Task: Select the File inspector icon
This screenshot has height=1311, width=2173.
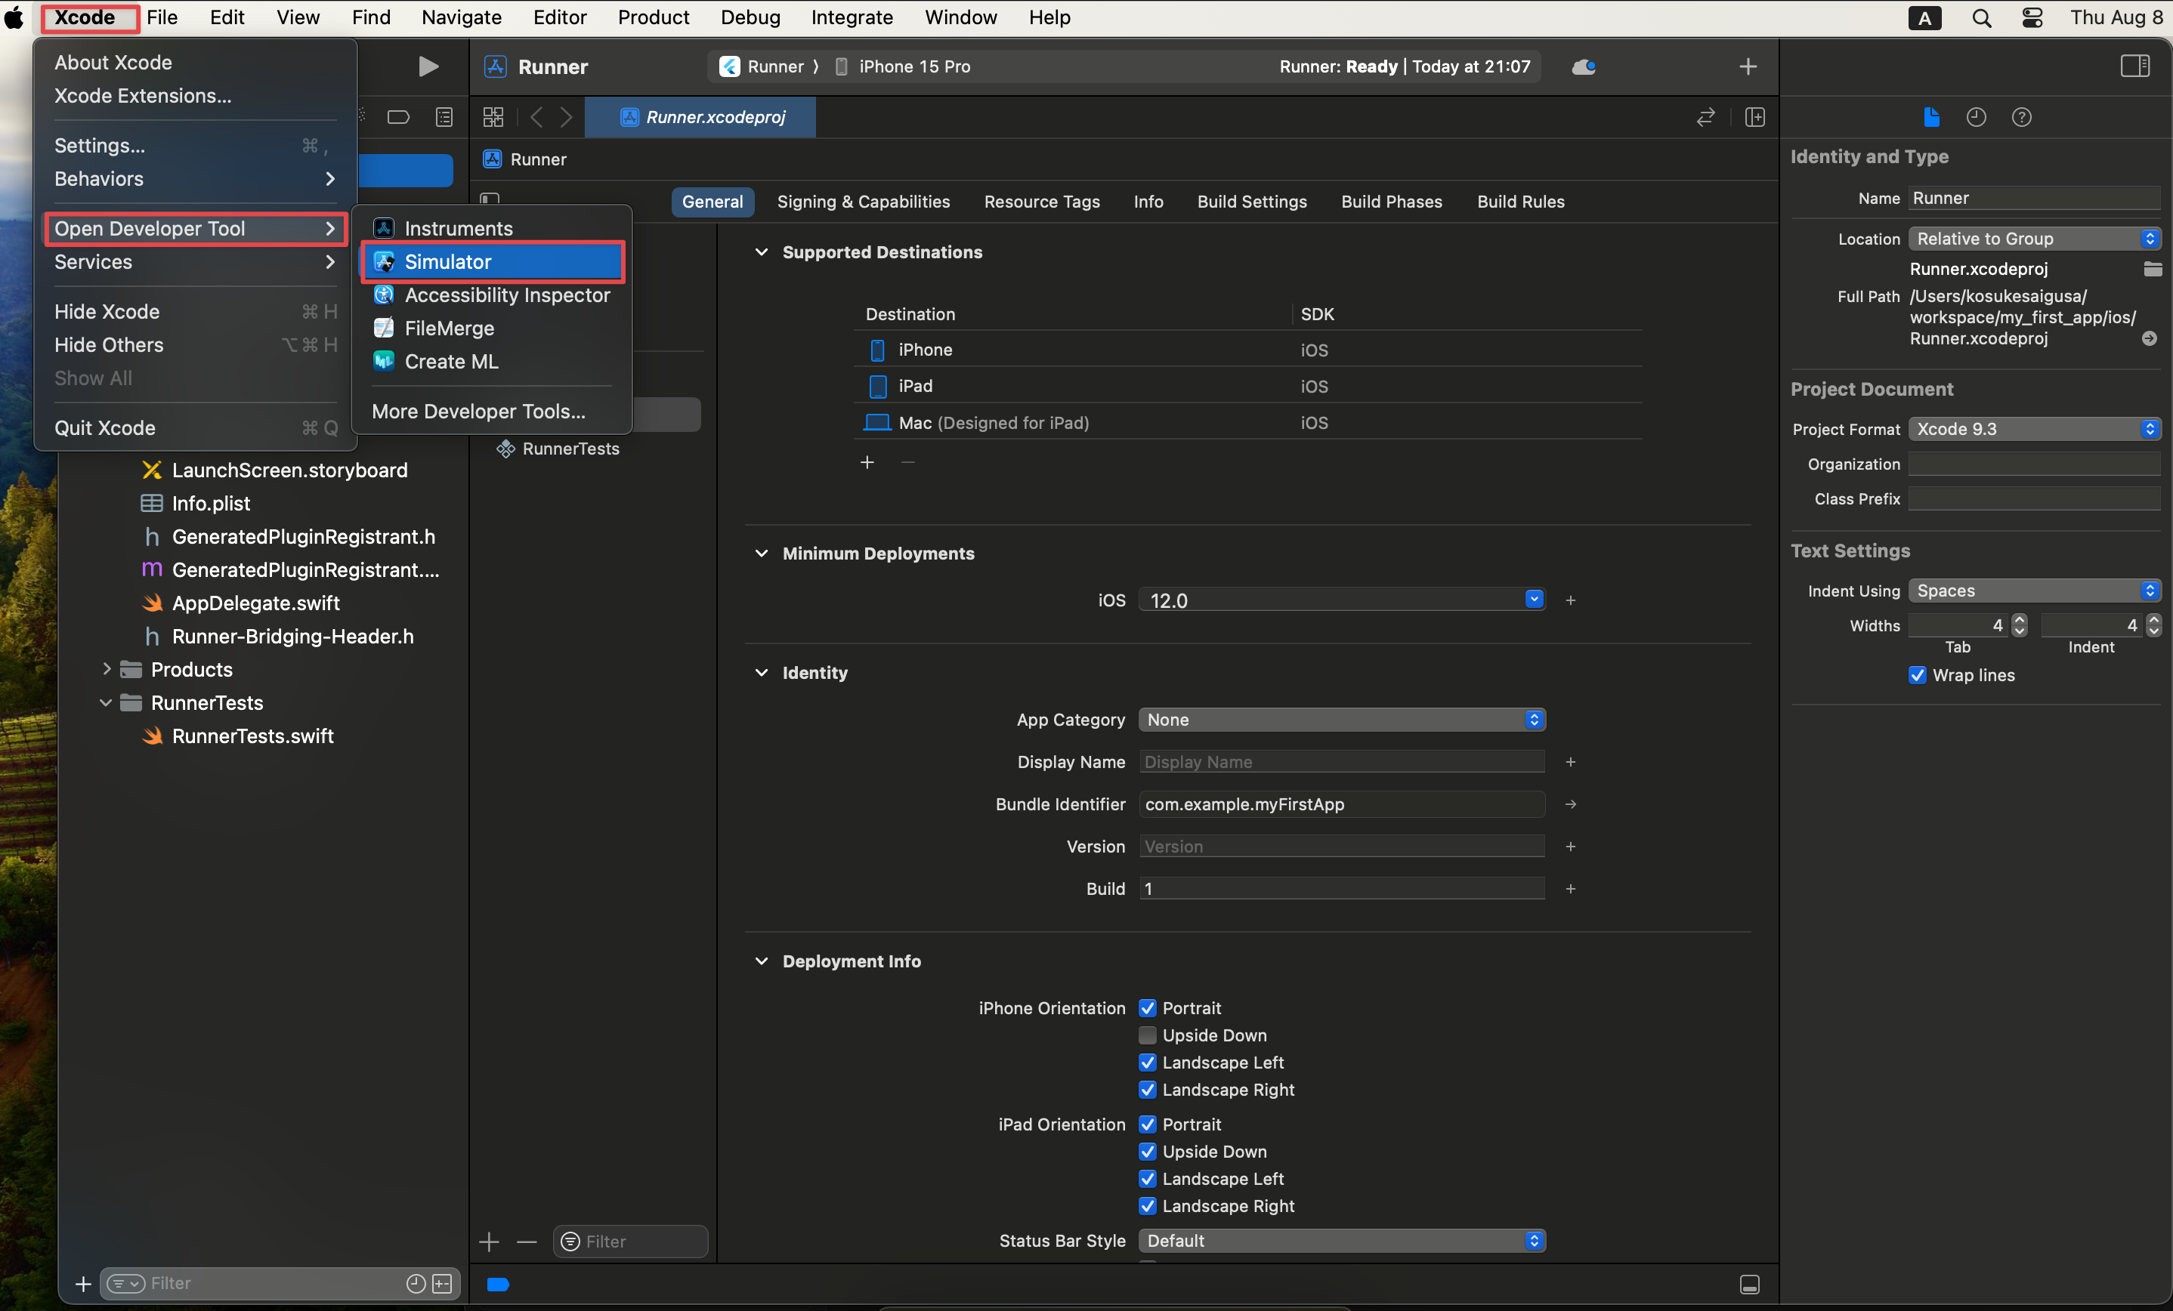Action: coord(1930,116)
